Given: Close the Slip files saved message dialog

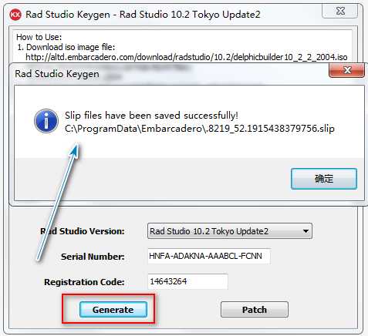Looking at the screenshot, I should point(347,70).
